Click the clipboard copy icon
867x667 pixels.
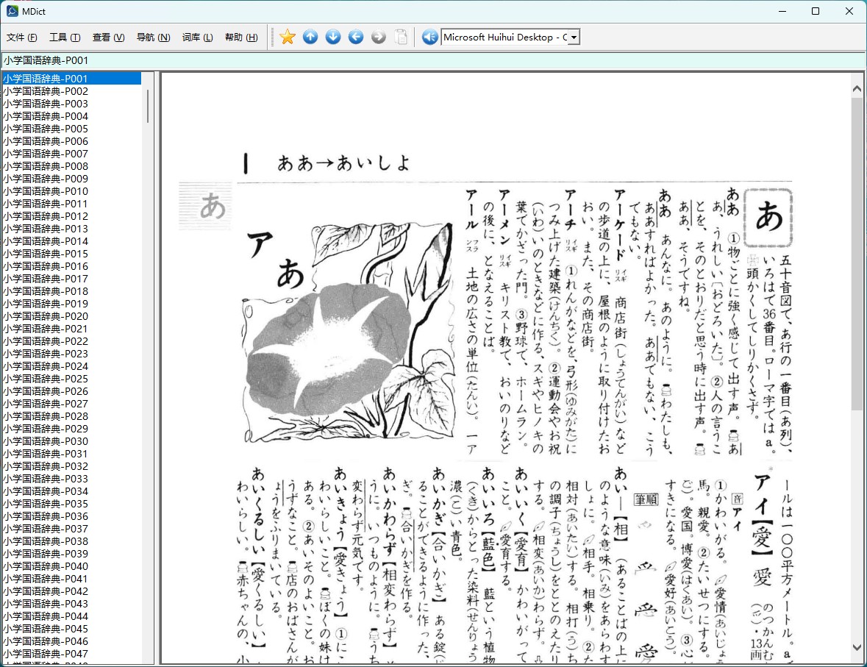pos(401,37)
